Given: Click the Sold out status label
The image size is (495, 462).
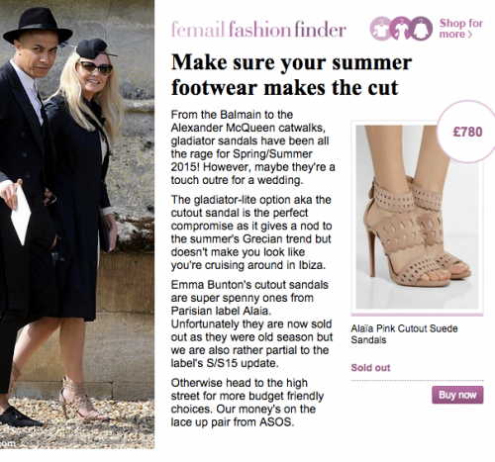Looking at the screenshot, I should 370,367.
